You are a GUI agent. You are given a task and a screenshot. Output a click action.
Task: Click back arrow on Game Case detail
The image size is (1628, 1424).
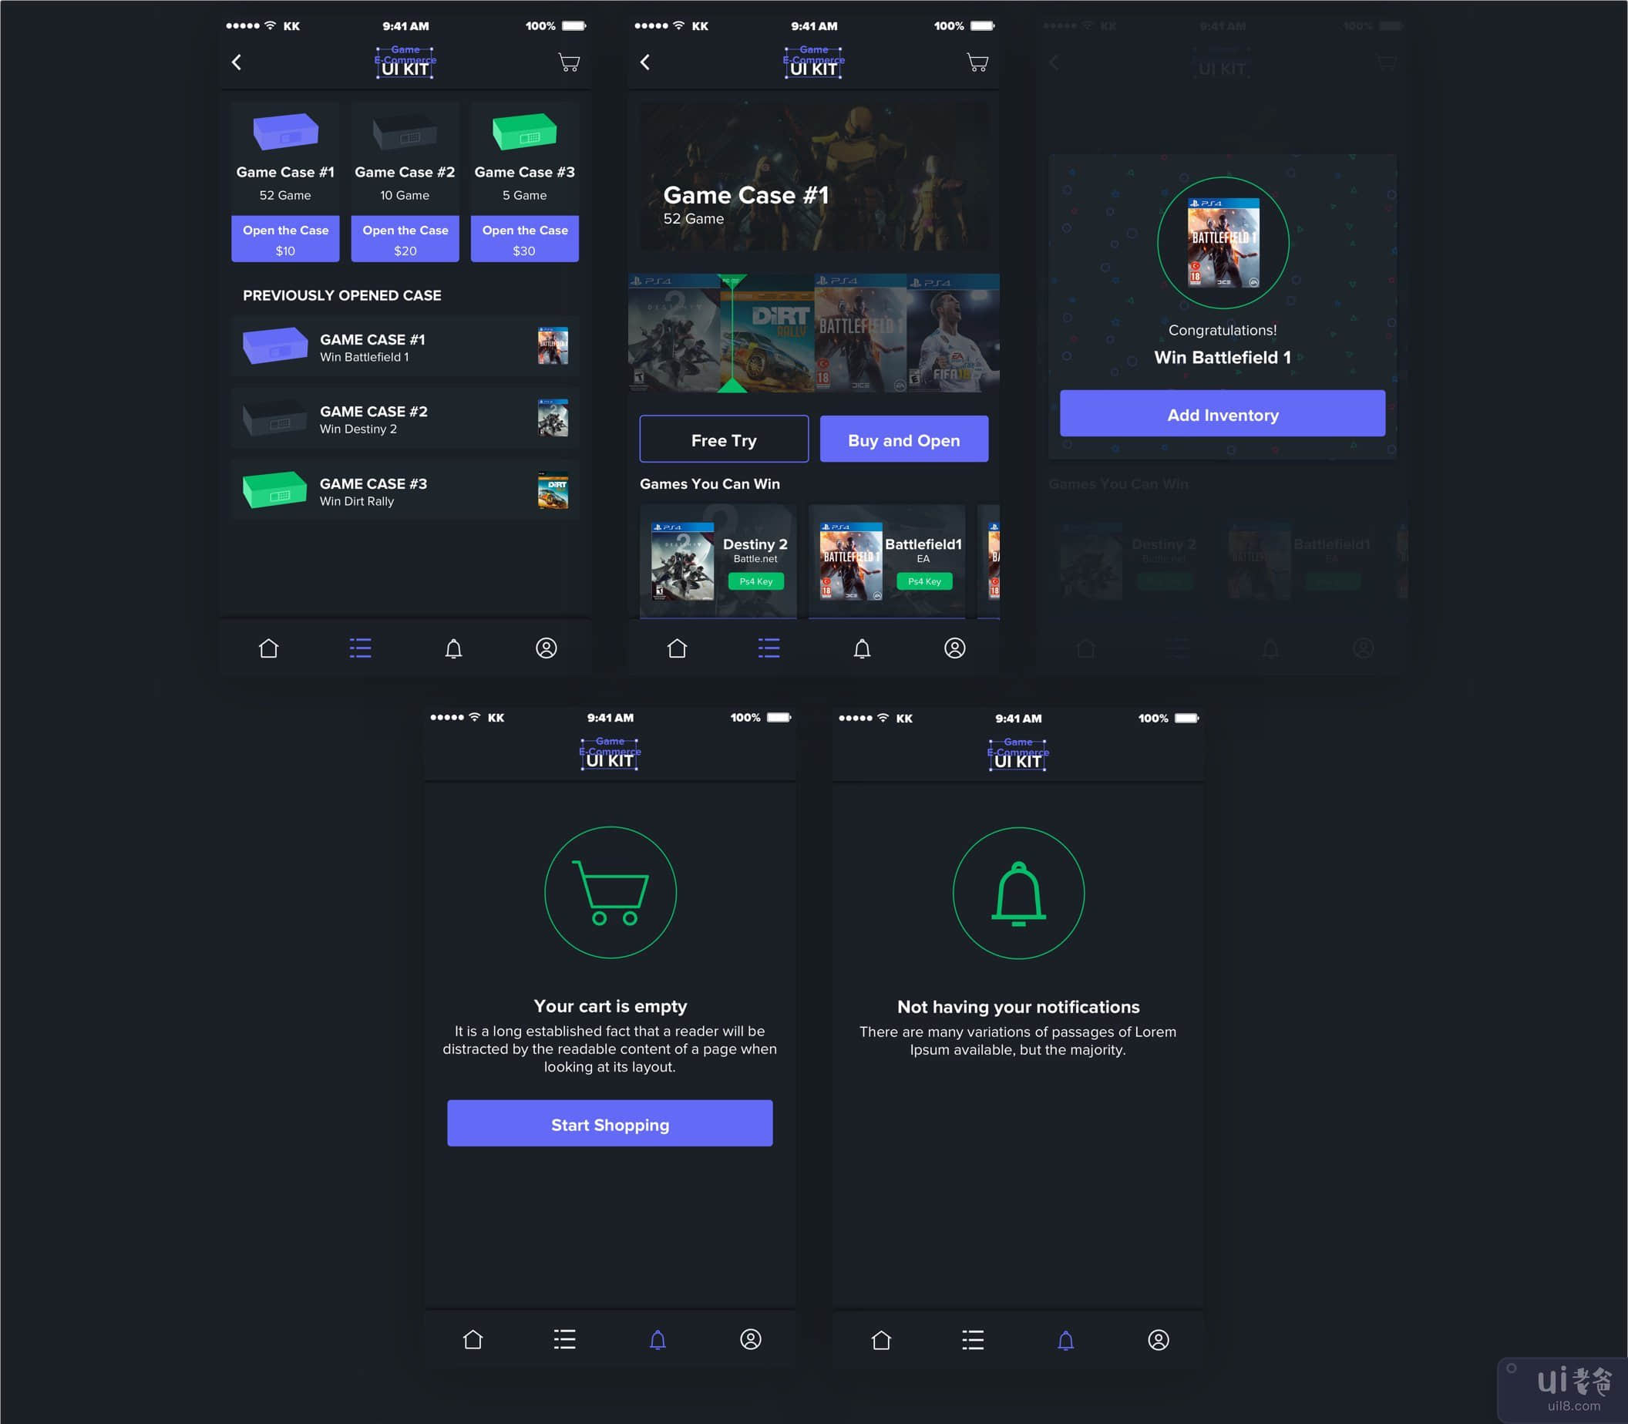pos(647,64)
